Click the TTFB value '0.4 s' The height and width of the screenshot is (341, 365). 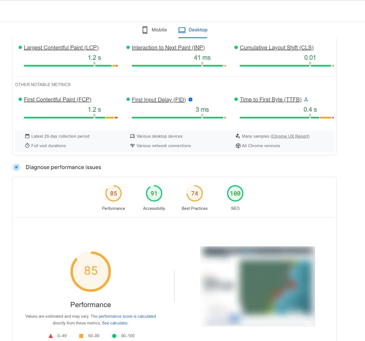(x=310, y=110)
